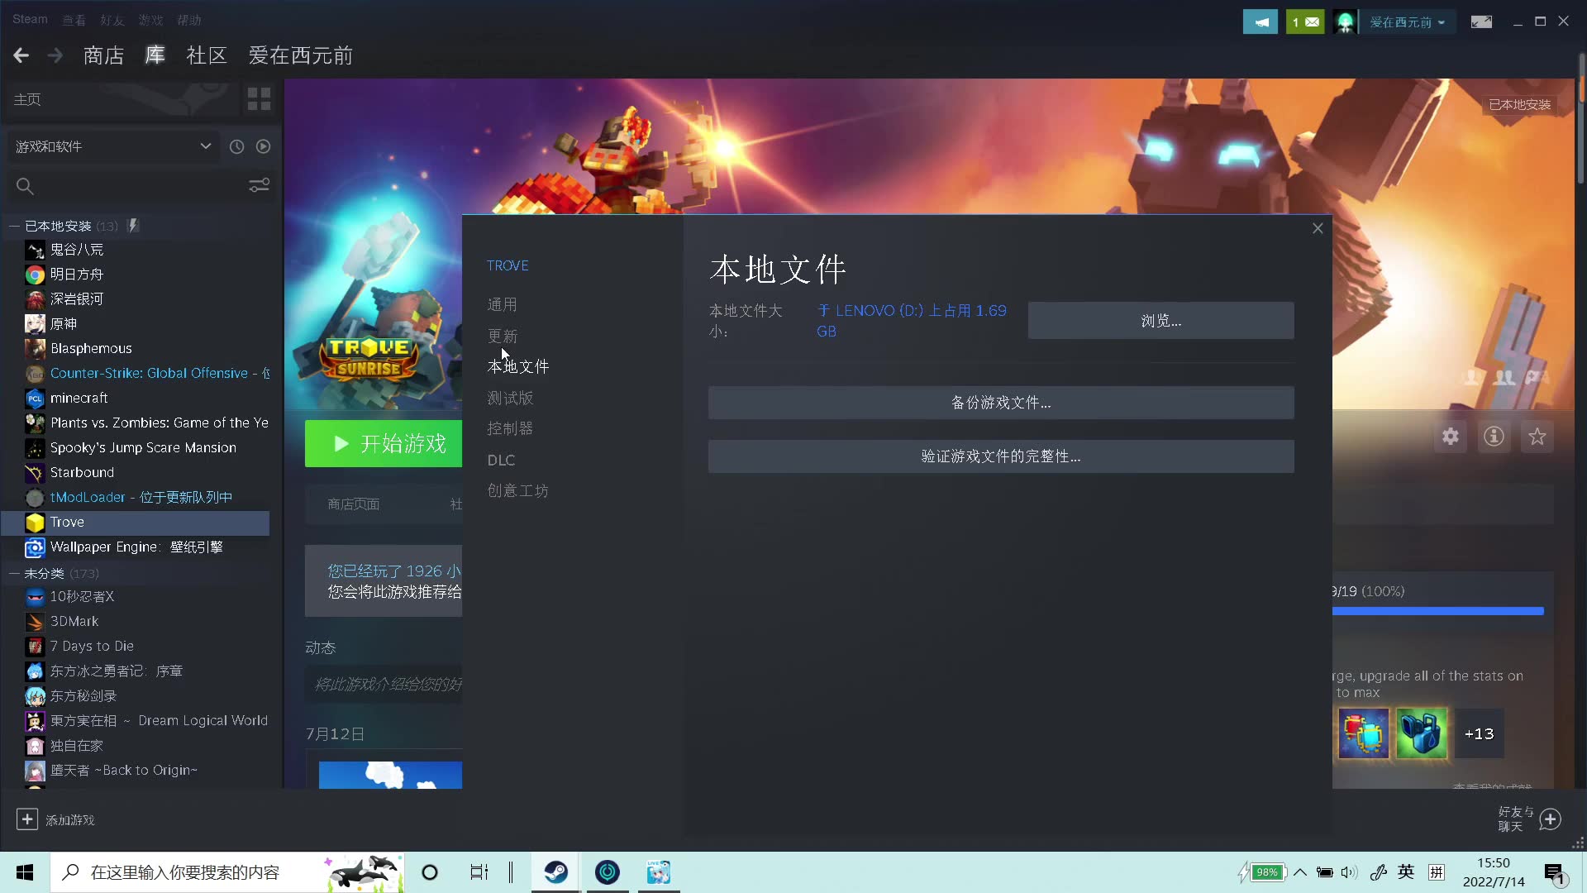Go back with the left arrow

[21, 55]
